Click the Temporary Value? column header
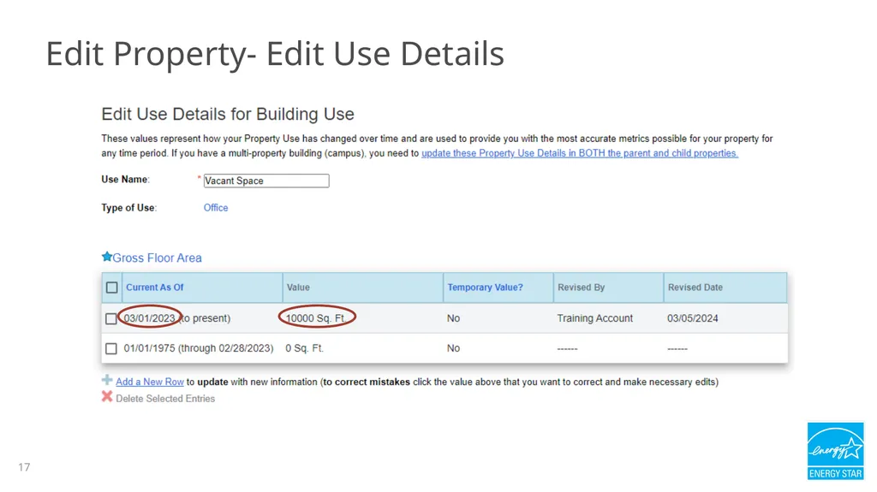The height and width of the screenshot is (492, 877). (485, 287)
